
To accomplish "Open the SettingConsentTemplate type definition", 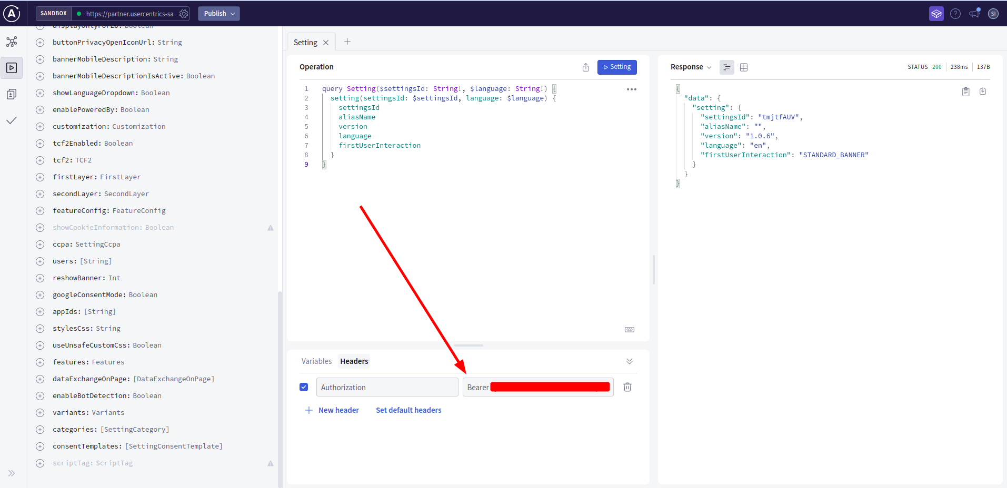I will coord(174,446).
